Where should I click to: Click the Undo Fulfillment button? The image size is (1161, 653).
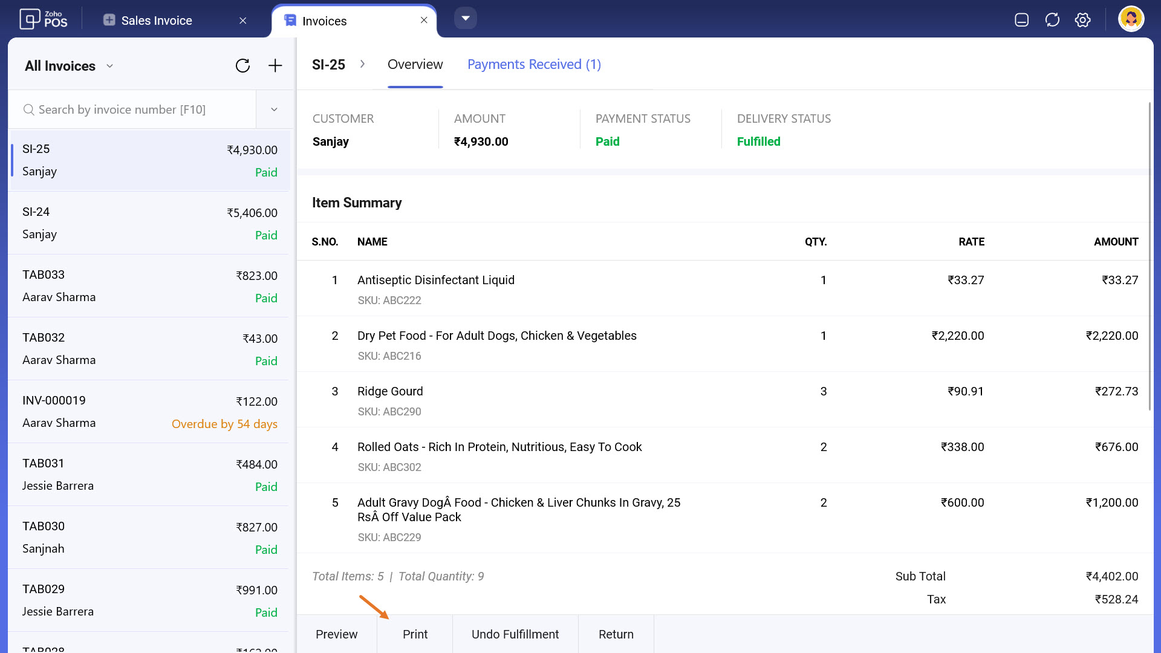[515, 634]
